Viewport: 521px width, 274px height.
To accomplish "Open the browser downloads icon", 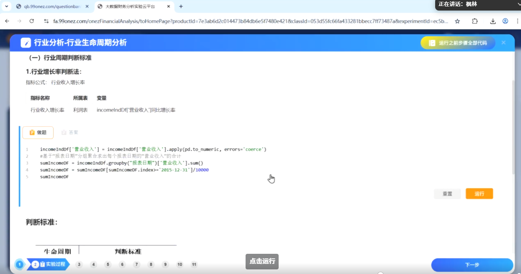I will tap(493, 21).
